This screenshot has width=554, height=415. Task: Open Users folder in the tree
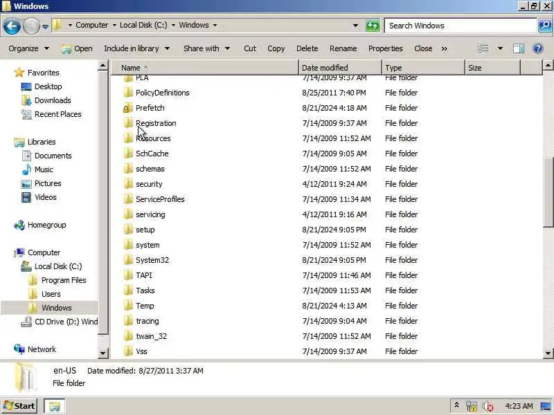[51, 294]
